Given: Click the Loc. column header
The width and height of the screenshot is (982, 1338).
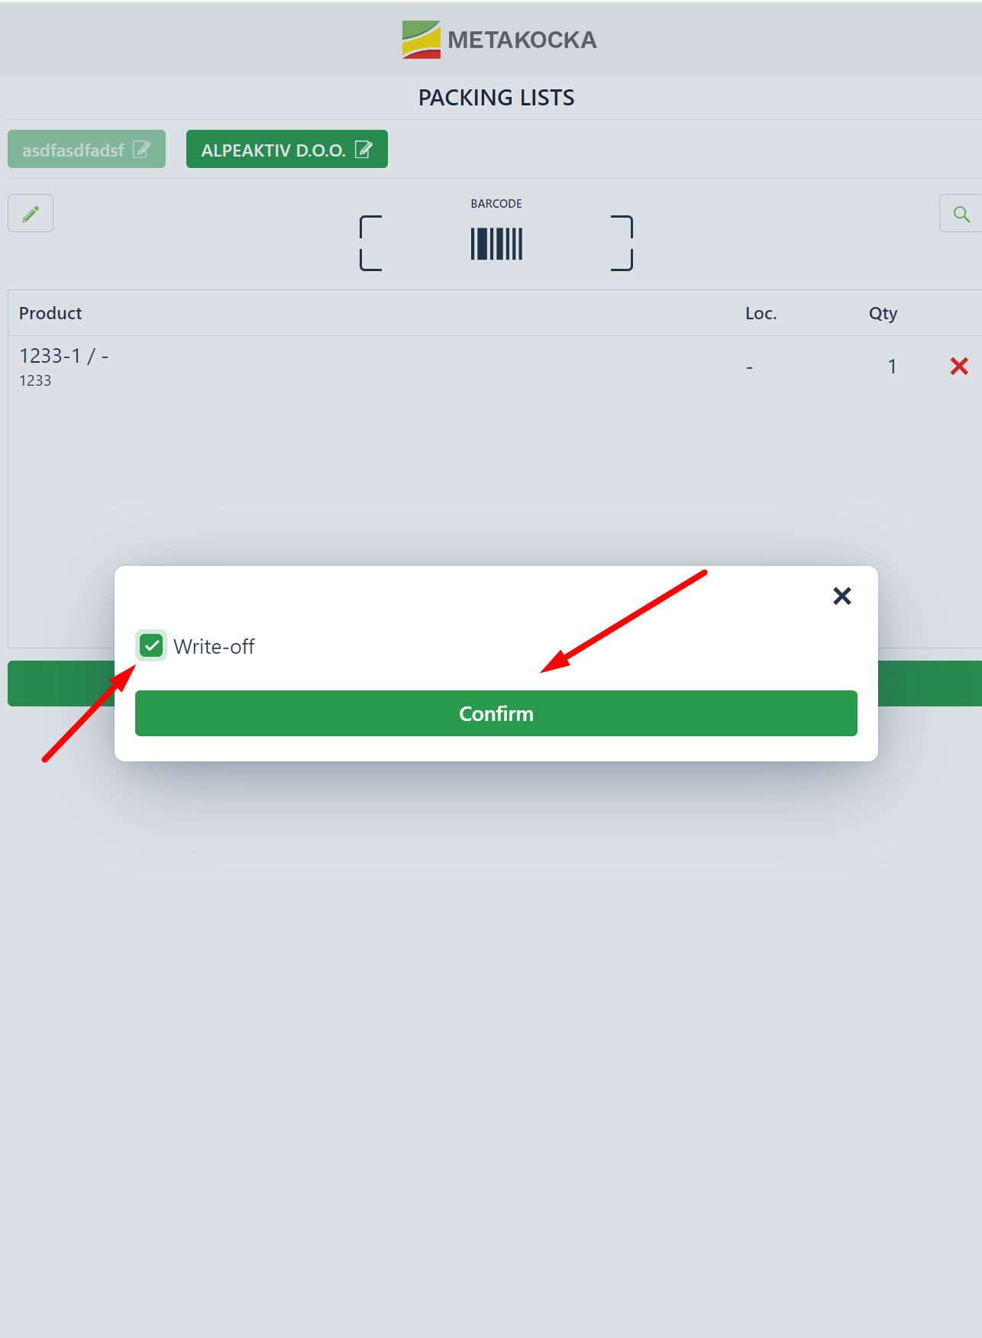Looking at the screenshot, I should 761,313.
